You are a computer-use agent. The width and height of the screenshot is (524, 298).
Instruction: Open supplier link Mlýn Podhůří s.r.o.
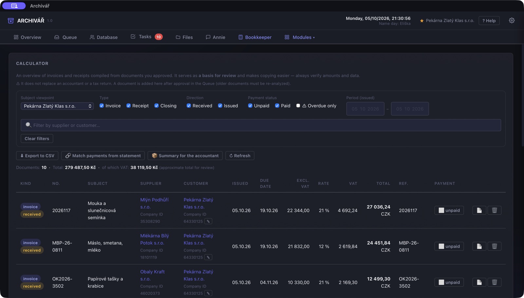tap(154, 203)
